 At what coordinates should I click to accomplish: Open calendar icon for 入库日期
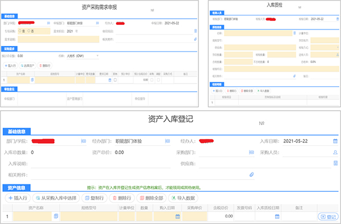[x=335, y=141]
